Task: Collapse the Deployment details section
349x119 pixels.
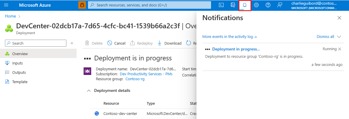Action: (89, 91)
